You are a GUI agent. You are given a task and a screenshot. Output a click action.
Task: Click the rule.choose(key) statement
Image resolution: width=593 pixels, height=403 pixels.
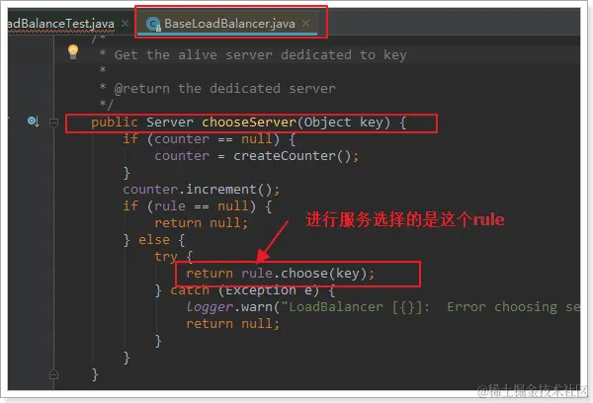281,274
